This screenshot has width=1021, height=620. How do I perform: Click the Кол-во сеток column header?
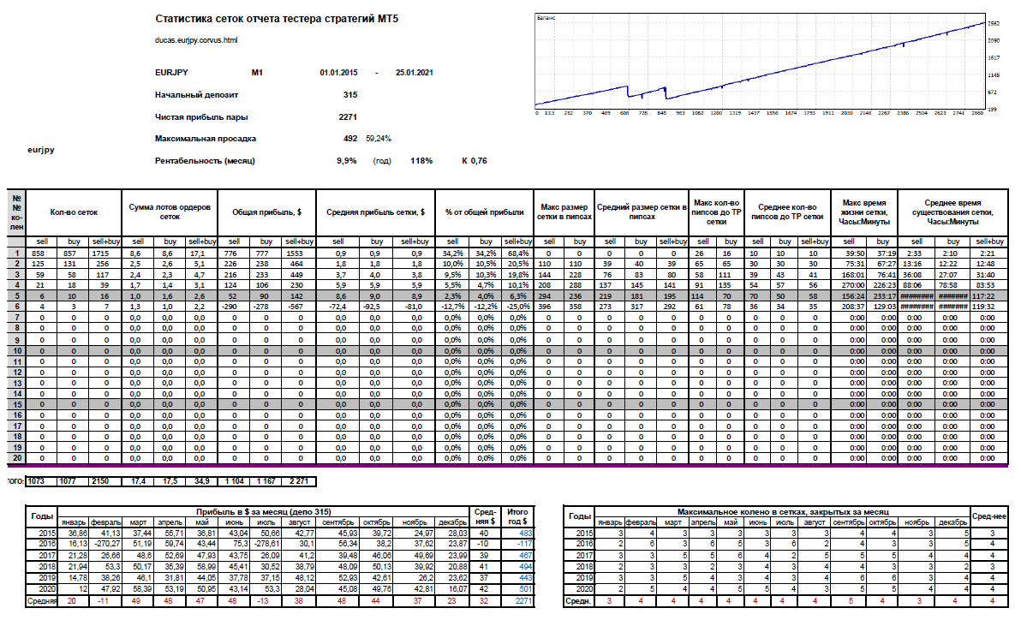point(74,212)
